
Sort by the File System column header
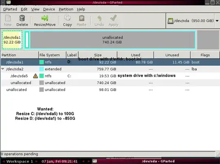point(52,55)
